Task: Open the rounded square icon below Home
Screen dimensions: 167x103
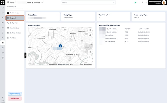Action: 3,13
